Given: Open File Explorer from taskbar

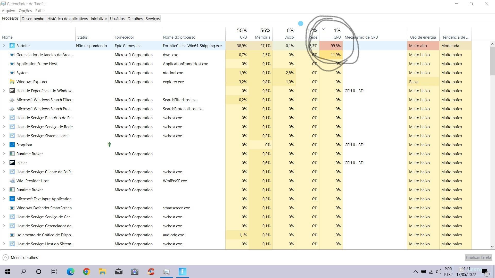Looking at the screenshot, I should click(102, 272).
